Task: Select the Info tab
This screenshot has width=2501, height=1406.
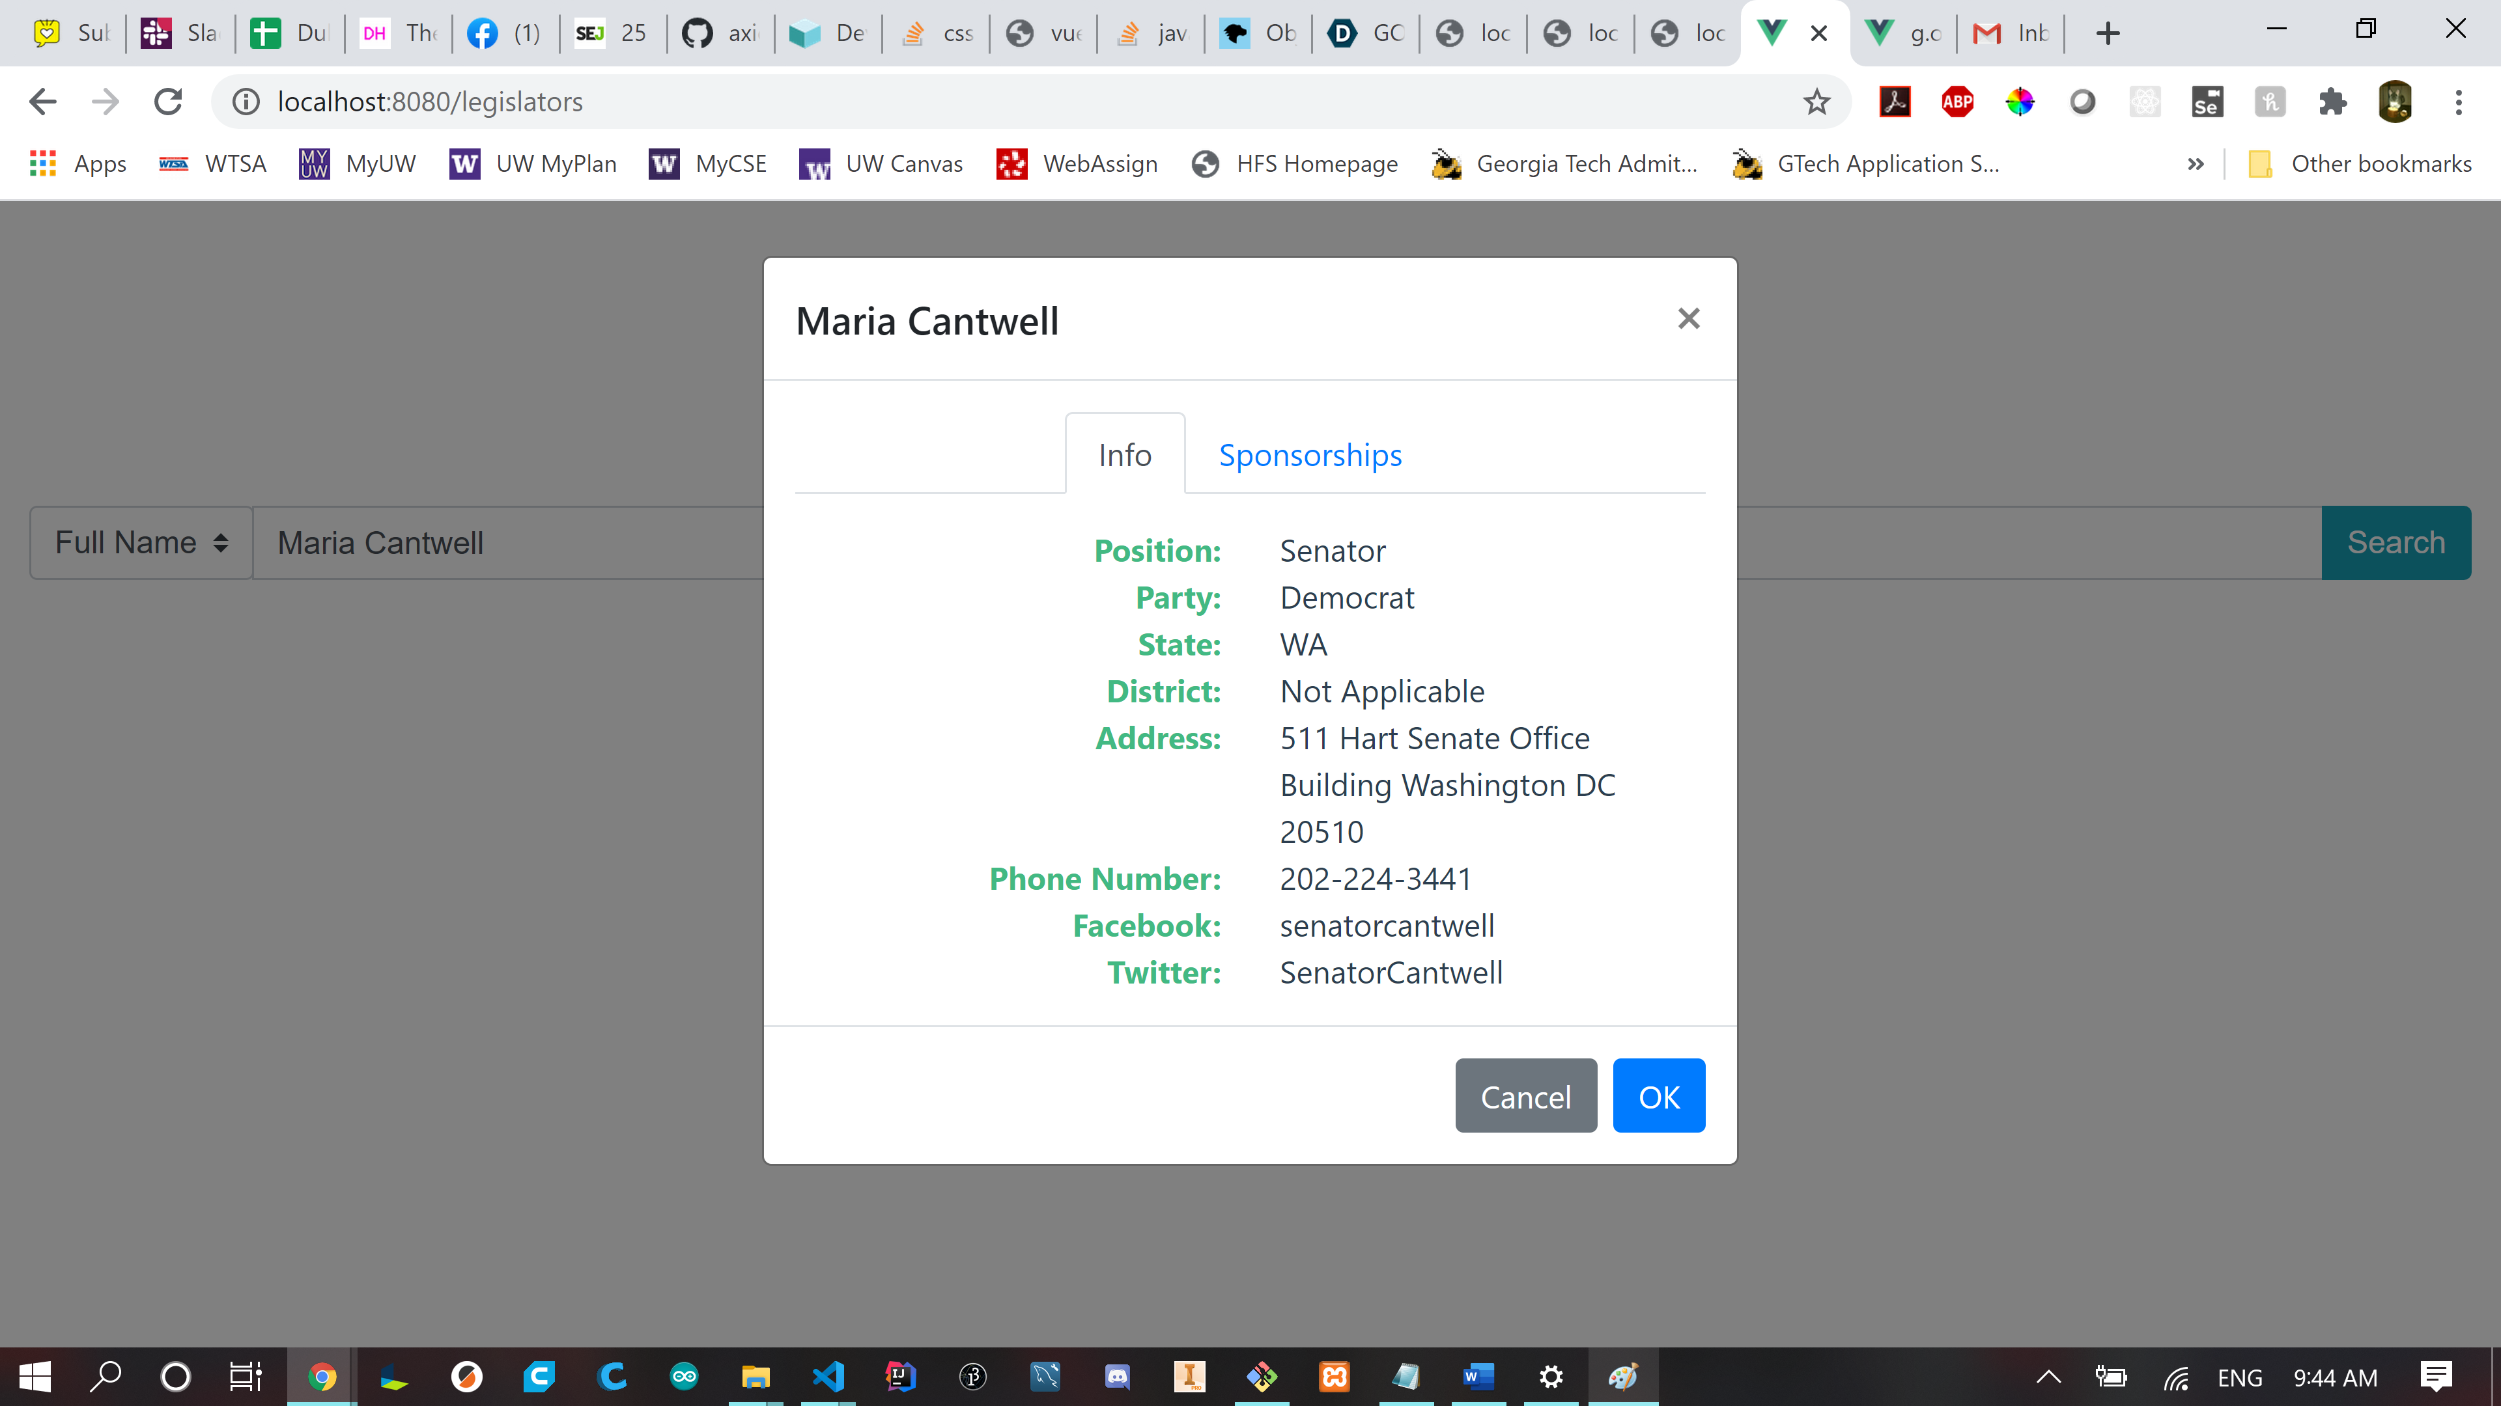Action: coord(1124,455)
